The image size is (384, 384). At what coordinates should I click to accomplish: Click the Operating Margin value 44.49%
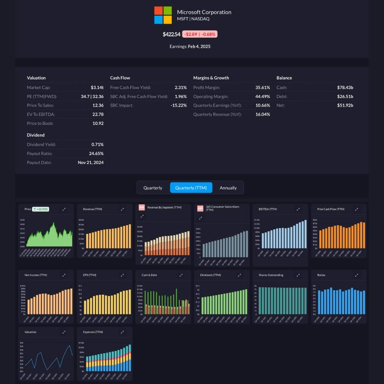263,96
